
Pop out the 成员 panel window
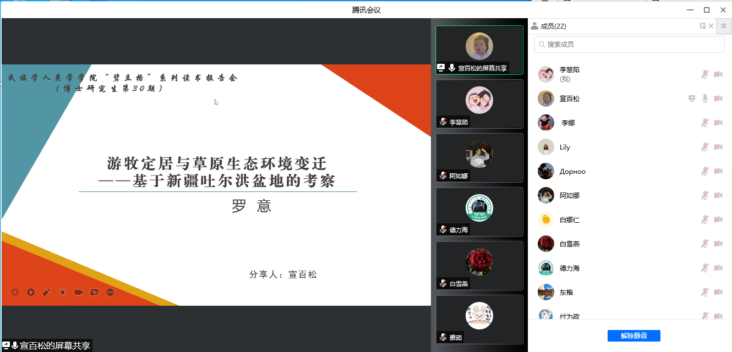703,26
